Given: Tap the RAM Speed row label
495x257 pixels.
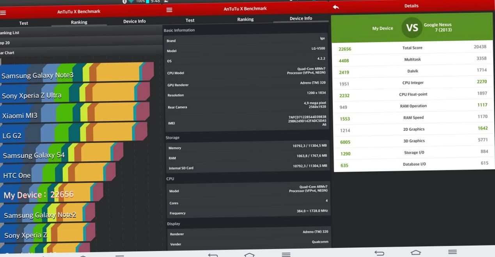Looking at the screenshot, I should coord(413,118).
